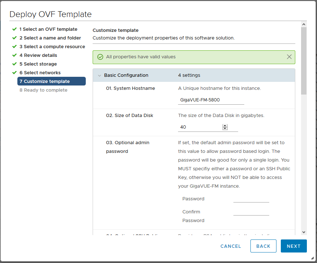Dismiss the valid values notification banner
Screen dimensions: 317x263
point(289,57)
